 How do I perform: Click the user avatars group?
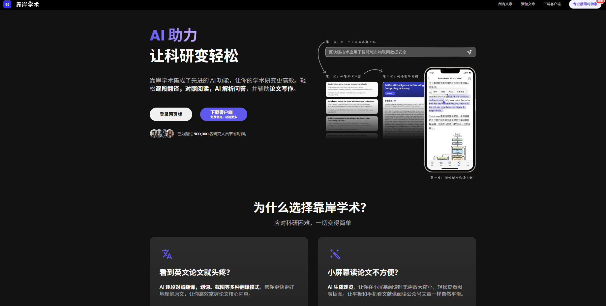[162, 134]
